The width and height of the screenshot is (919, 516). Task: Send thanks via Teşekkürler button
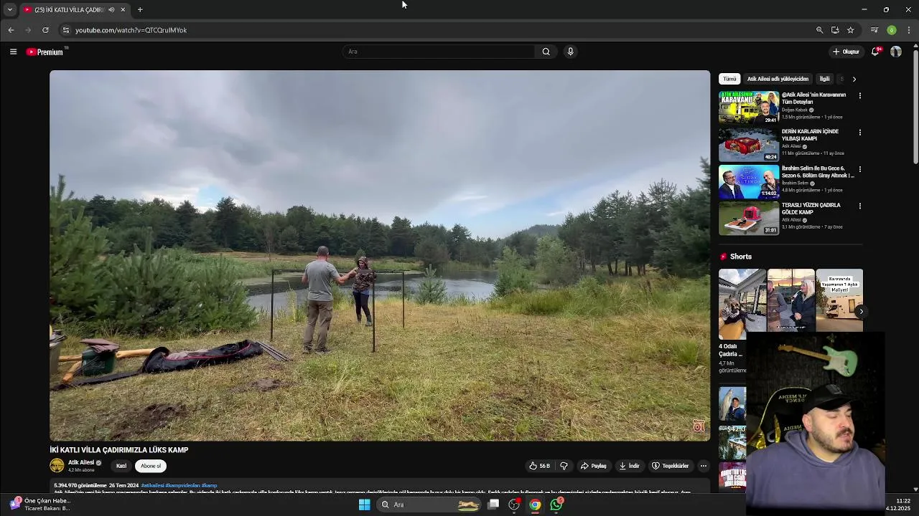(x=670, y=466)
